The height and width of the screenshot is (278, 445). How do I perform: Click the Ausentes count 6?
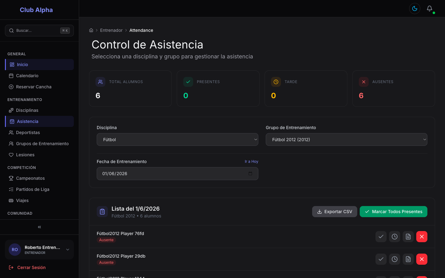coord(361,96)
